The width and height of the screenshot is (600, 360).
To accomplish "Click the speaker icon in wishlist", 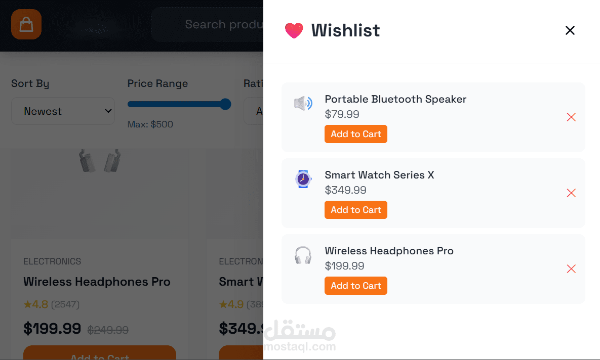I will tap(303, 104).
